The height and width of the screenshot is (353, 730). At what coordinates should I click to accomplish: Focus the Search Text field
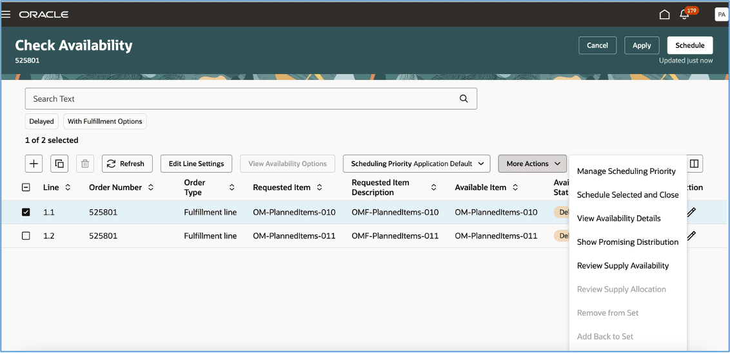click(x=251, y=99)
